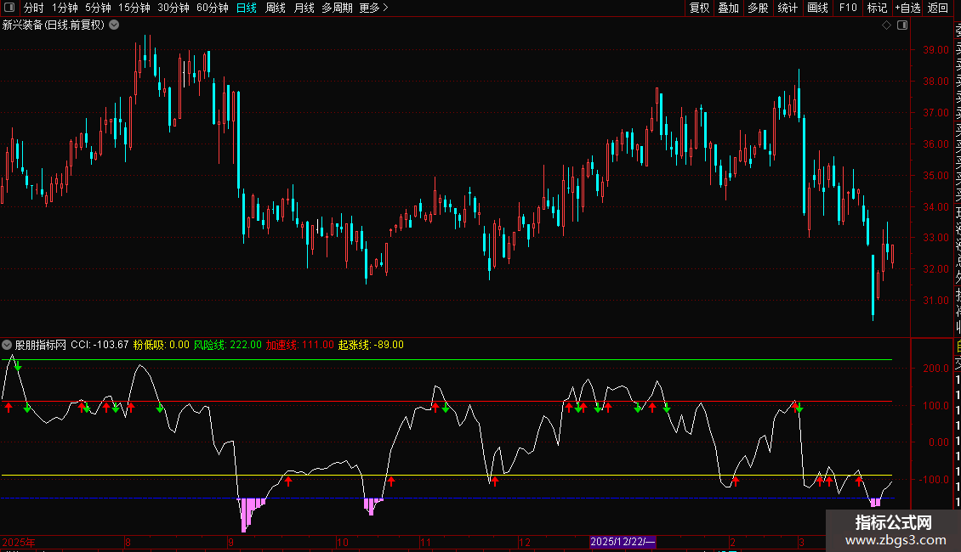Activate the 画线 drawing tool

tap(817, 8)
